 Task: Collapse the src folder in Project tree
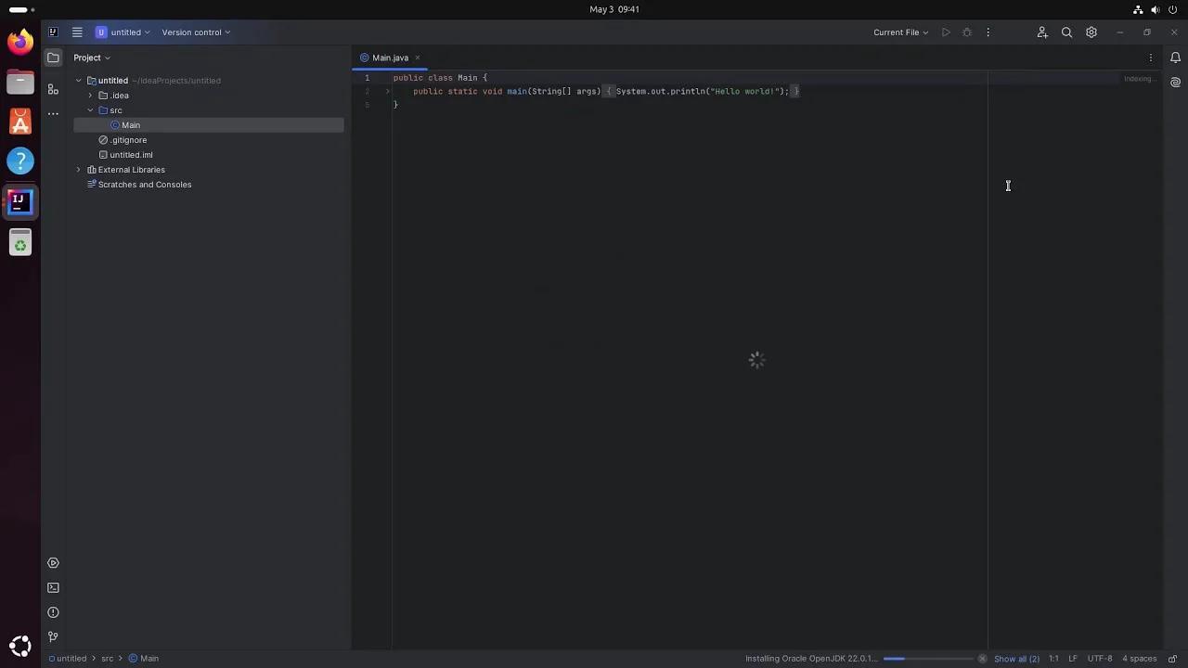point(90,110)
